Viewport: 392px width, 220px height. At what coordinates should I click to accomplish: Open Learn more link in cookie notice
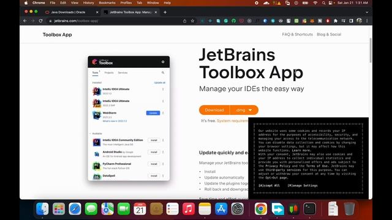(x=301, y=150)
